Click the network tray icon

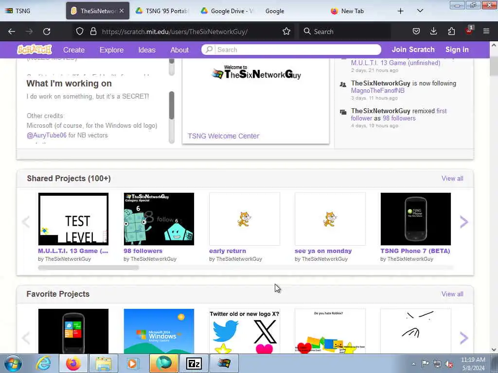[437, 364]
